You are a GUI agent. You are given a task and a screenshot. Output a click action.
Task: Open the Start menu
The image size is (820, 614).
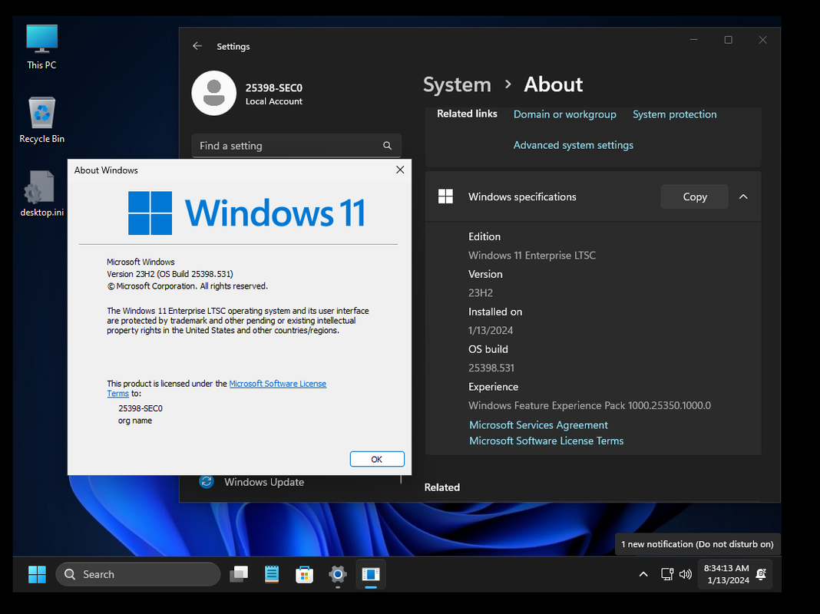tap(37, 574)
